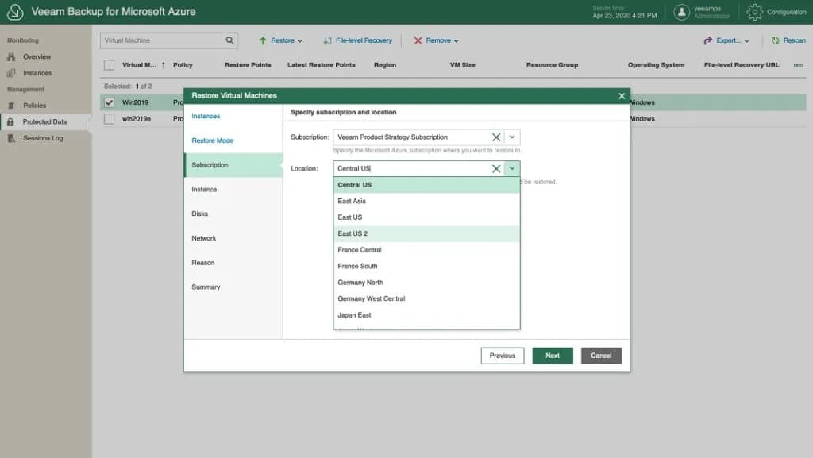Open Policies in sidebar
Screen dimensions: 813x458
[34, 106]
